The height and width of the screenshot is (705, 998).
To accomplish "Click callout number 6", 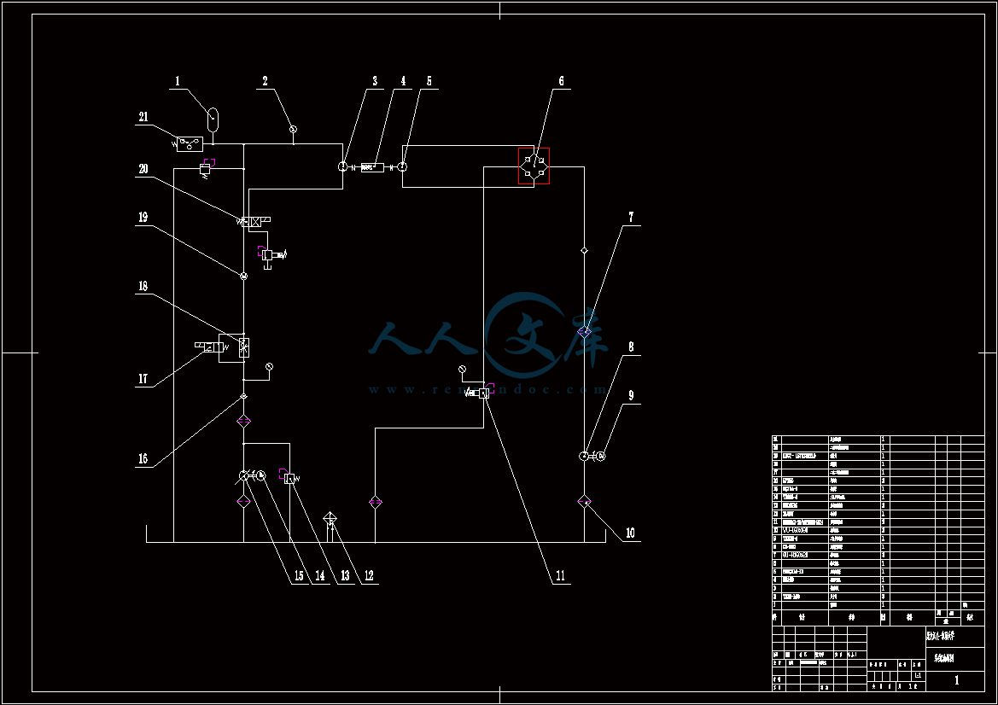I will click(x=562, y=81).
